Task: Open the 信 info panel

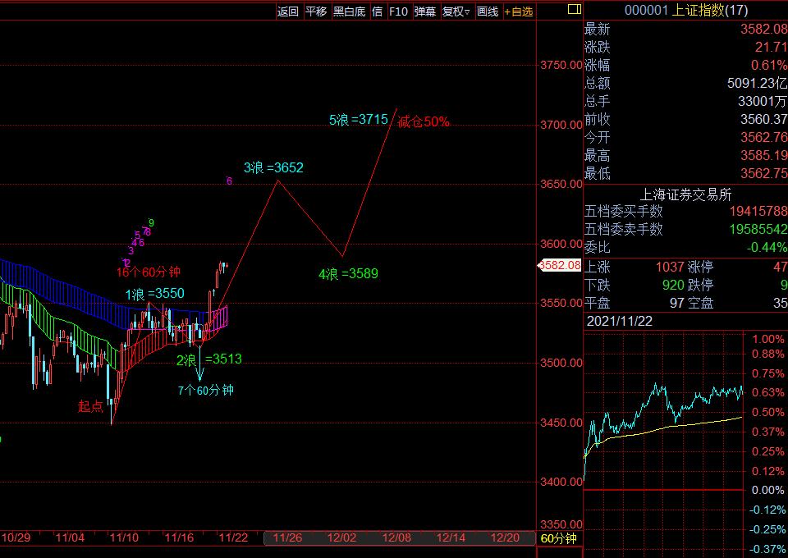Action: click(x=377, y=11)
